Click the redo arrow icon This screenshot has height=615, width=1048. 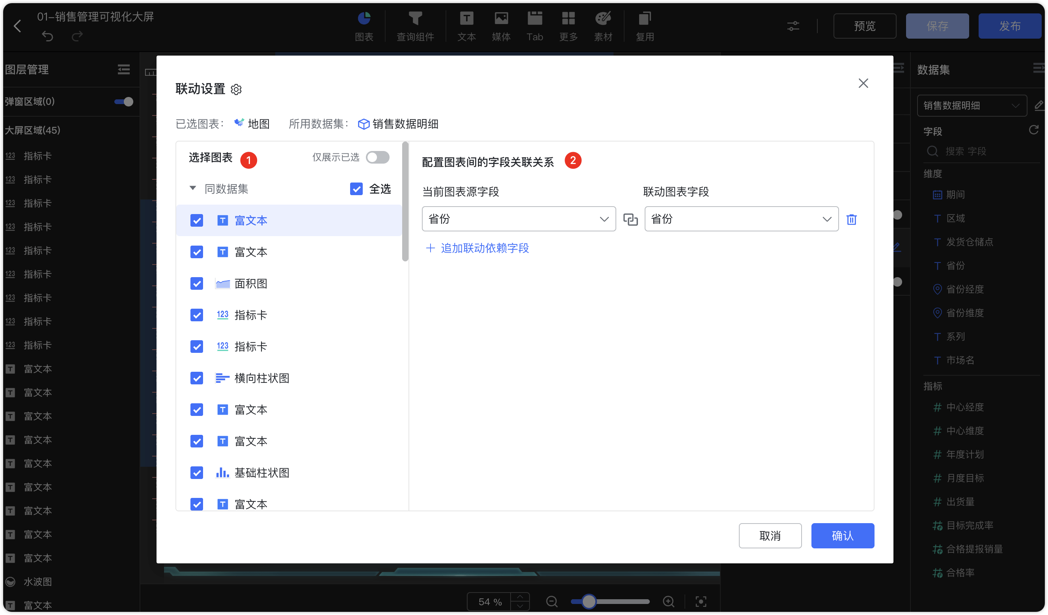click(77, 37)
